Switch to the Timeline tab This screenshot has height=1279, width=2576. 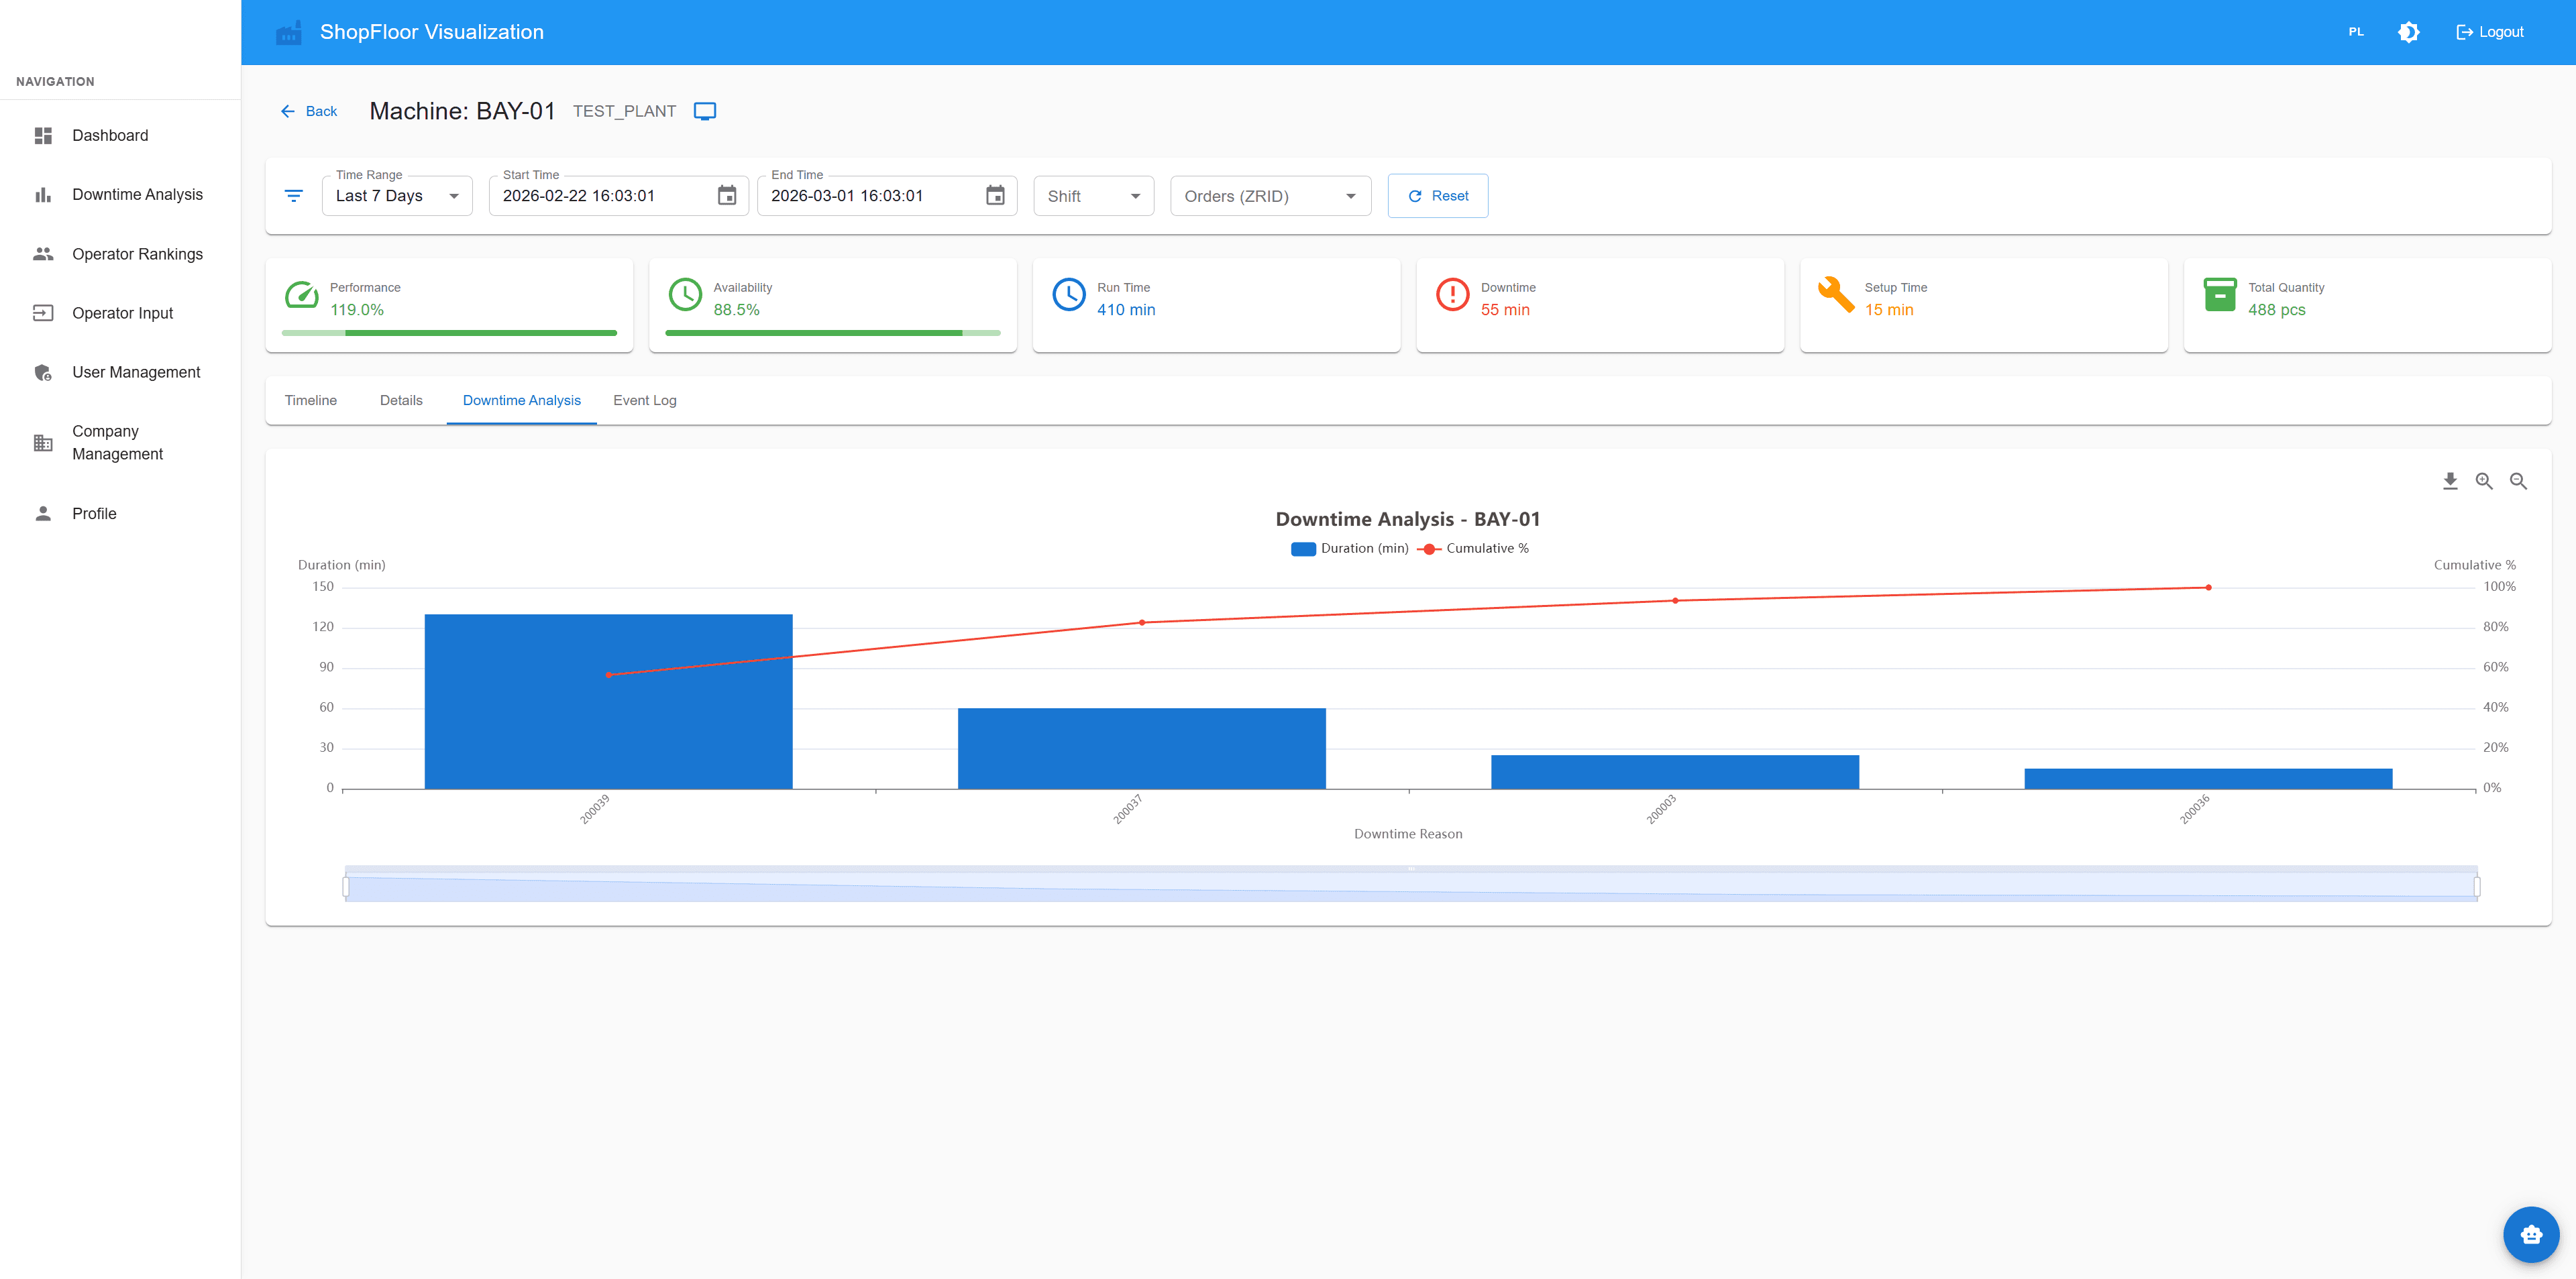pyautogui.click(x=311, y=400)
